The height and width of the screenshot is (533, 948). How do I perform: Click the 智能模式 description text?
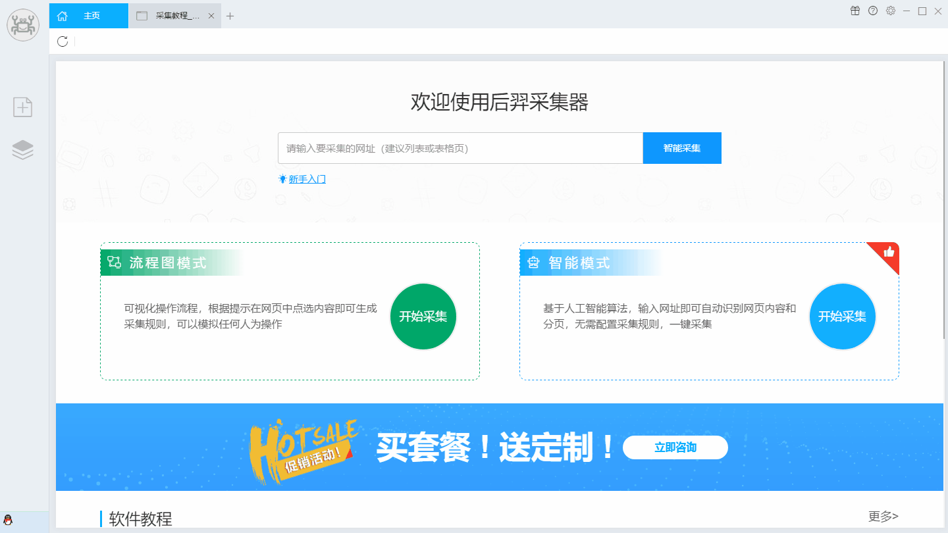[x=670, y=317]
